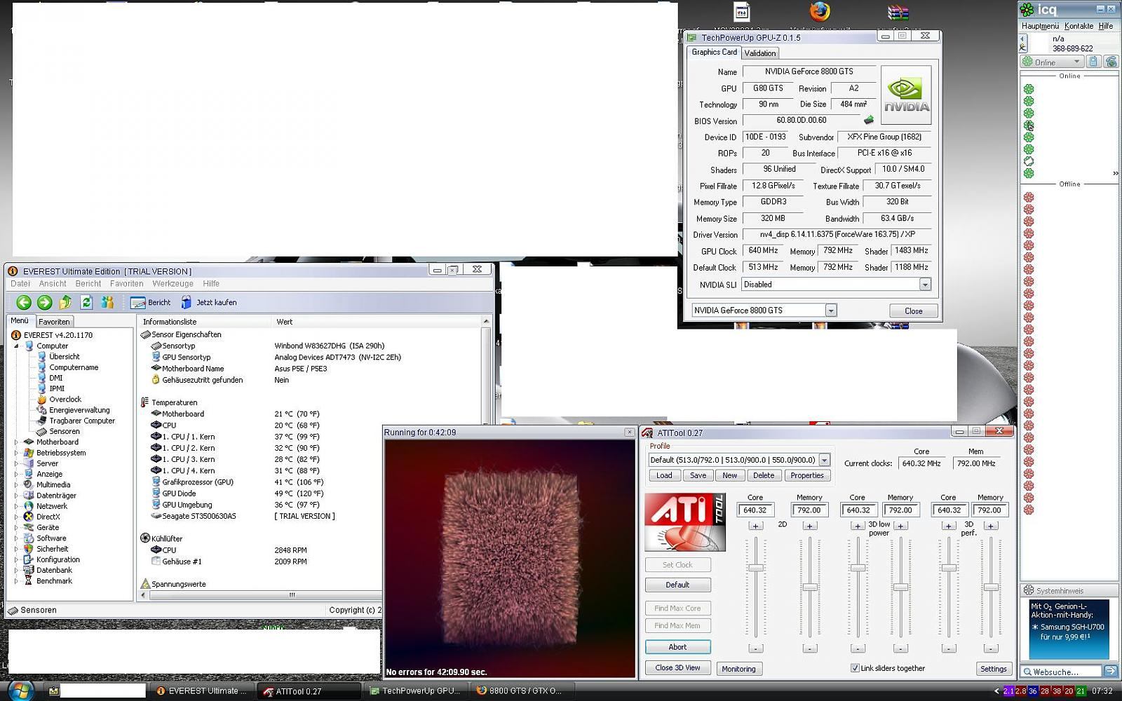Click the first green online contact flower
Screen dimensions: 1122x701
pyautogui.click(x=1029, y=89)
